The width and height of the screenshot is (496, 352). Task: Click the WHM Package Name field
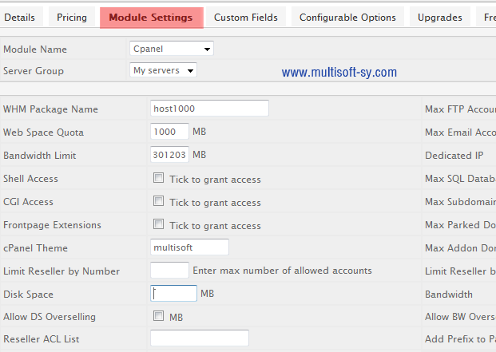(209, 109)
